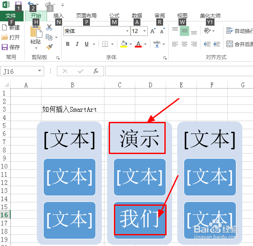Customize the quick access toolbar dropdown
The height and width of the screenshot is (246, 253).
coord(63,5)
